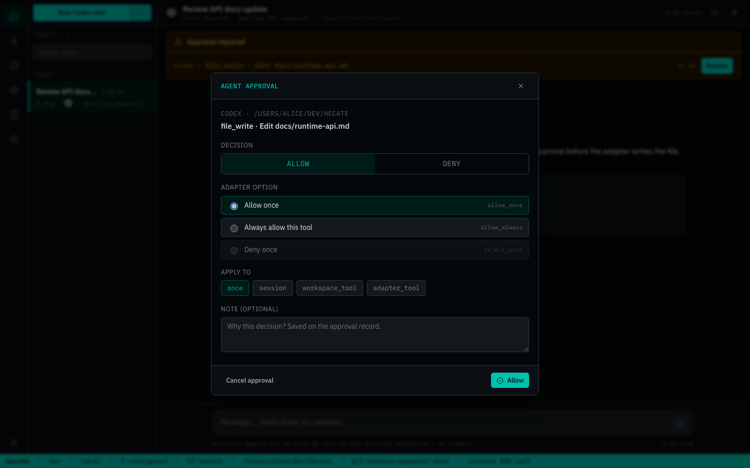Choose Always allow this tool option
750x468 pixels.
[375, 228]
